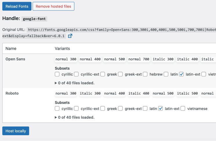
Task: Select Roboto italic 400 variant
Action: coord(139,93)
